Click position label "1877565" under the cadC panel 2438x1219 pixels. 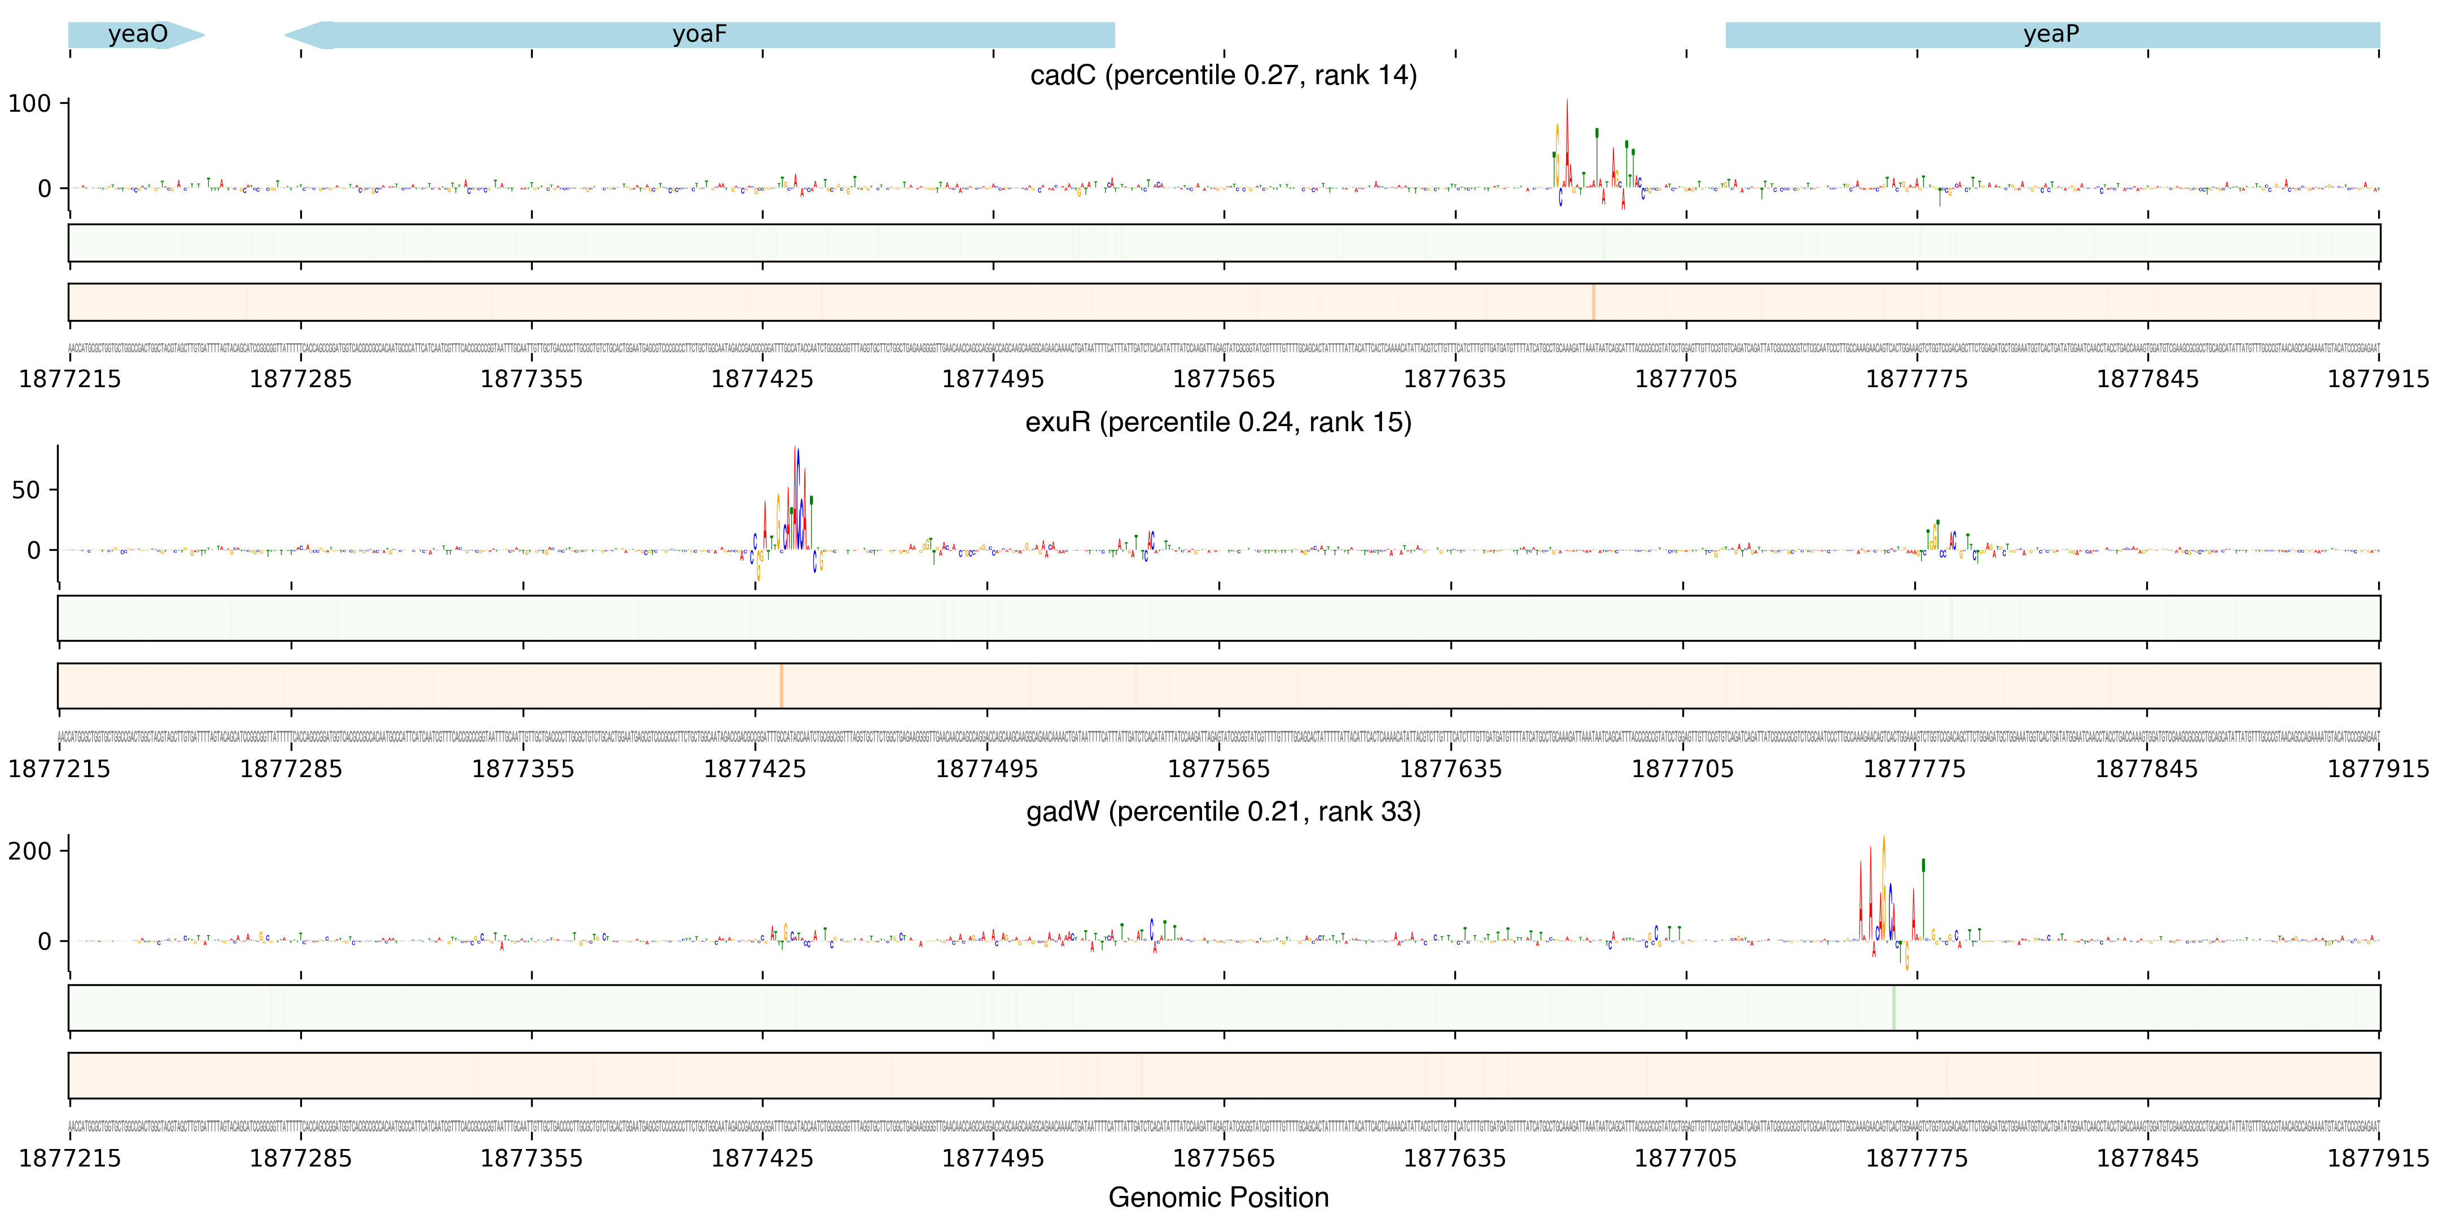click(x=1225, y=379)
